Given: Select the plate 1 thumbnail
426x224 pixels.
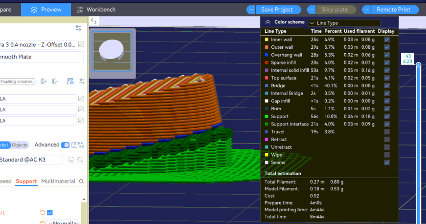Looking at the screenshot, I should (x=112, y=52).
